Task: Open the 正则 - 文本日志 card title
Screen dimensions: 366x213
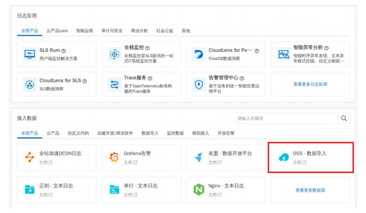Action: coord(56,186)
